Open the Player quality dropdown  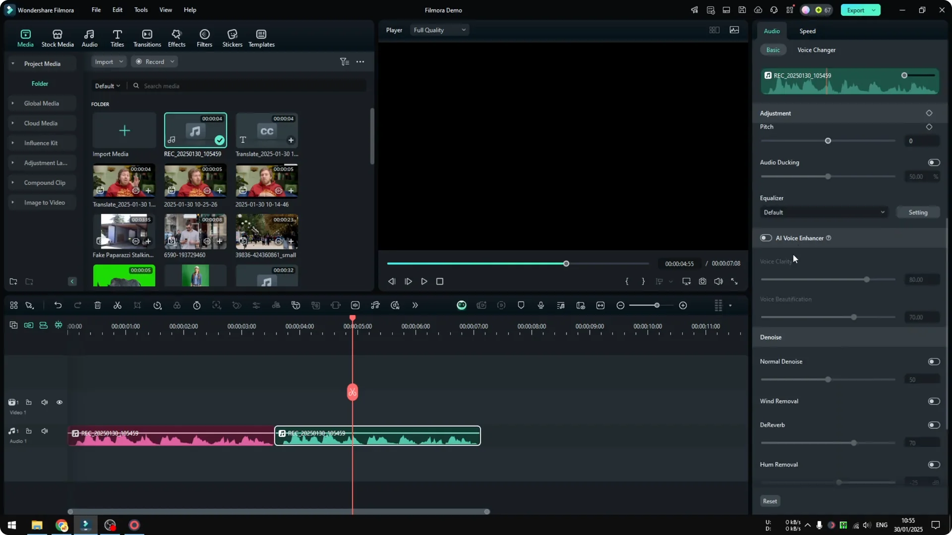pyautogui.click(x=439, y=30)
